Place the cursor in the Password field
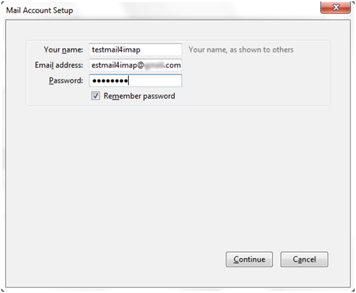The width and height of the screenshot is (356, 293). click(x=135, y=80)
